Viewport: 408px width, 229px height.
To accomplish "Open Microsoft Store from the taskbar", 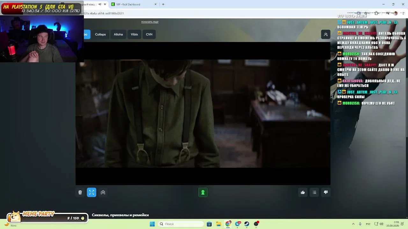I will click(209, 224).
